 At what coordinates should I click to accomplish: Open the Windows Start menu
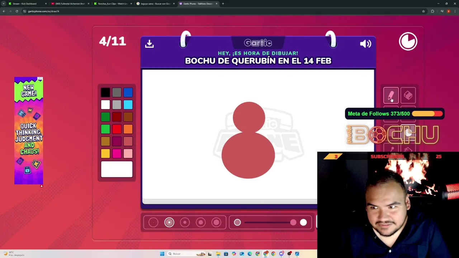click(x=162, y=254)
